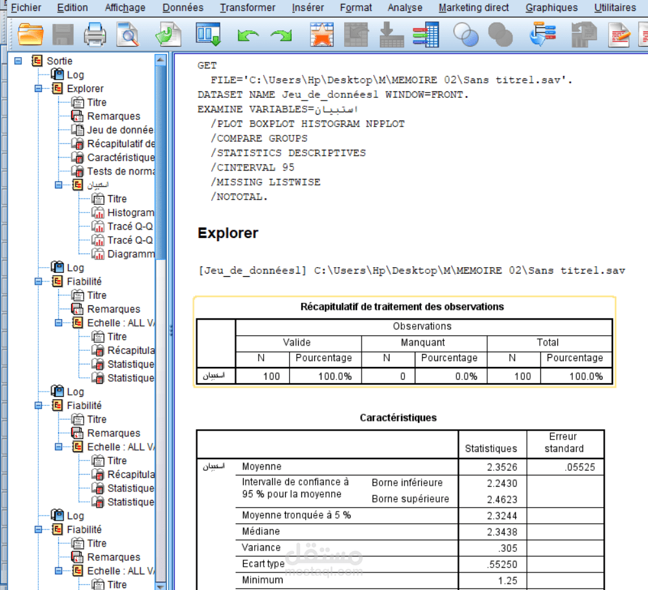
Task: Click the Recall dialog toolbar icon
Action: coord(208,34)
